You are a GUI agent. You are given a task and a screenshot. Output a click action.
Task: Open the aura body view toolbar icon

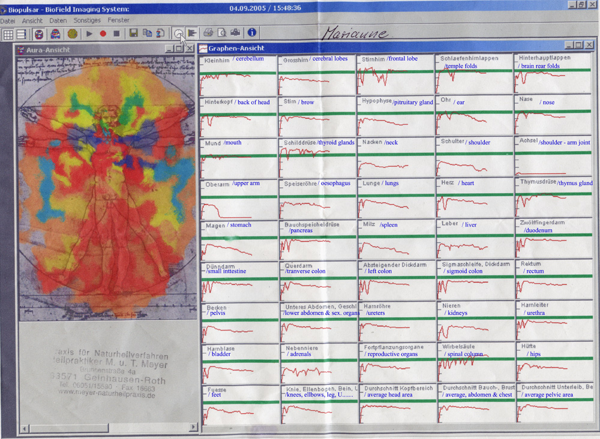pos(39,34)
